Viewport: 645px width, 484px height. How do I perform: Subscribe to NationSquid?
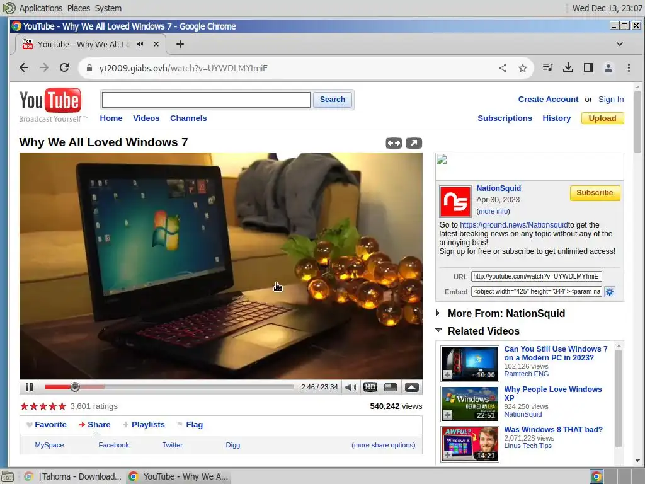coord(595,193)
